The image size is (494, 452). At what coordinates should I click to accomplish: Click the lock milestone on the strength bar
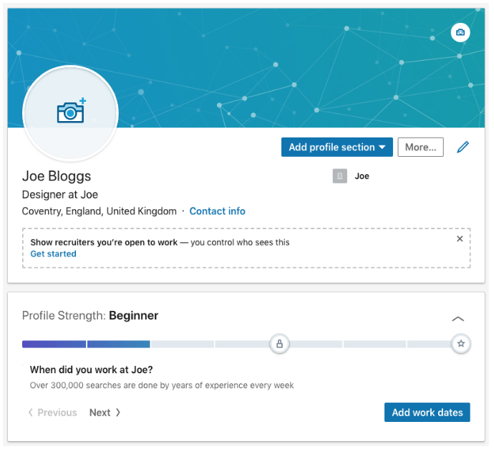pyautogui.click(x=279, y=344)
